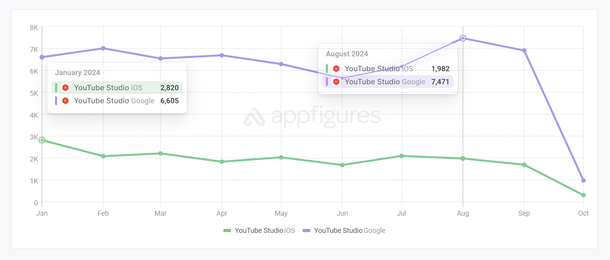Click the Aug x-axis label
Image resolution: width=610 pixels, height=260 pixels.
click(x=463, y=213)
